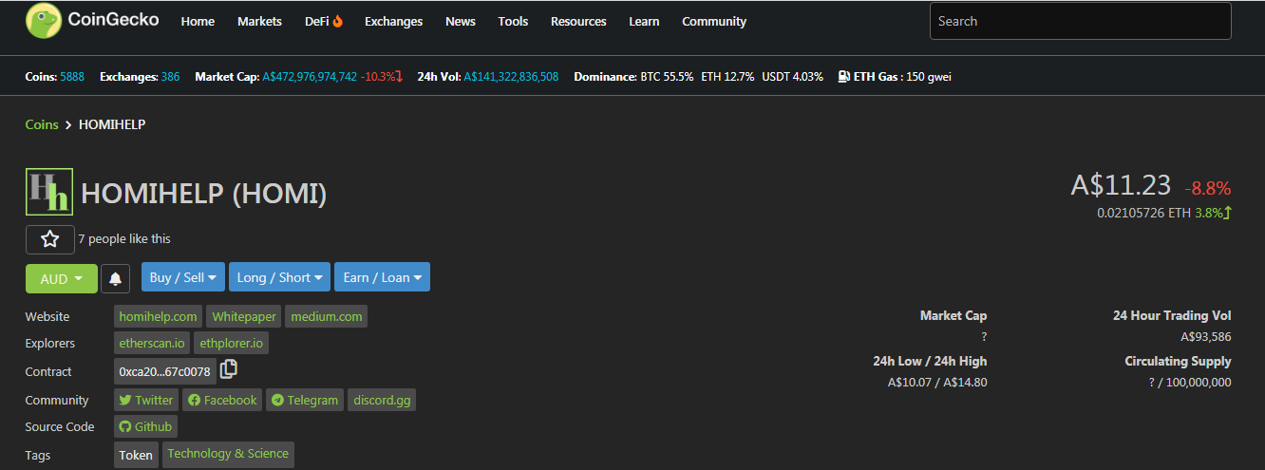This screenshot has width=1265, height=470.
Task: Open the Telegram community link
Action: pyautogui.click(x=305, y=400)
